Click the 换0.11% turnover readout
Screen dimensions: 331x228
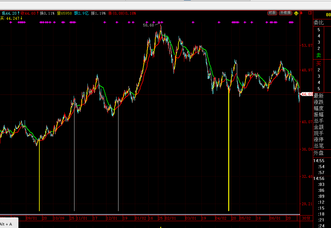(x=47, y=13)
